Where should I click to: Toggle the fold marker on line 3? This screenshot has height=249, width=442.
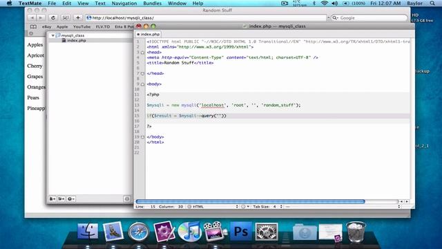[143, 53]
